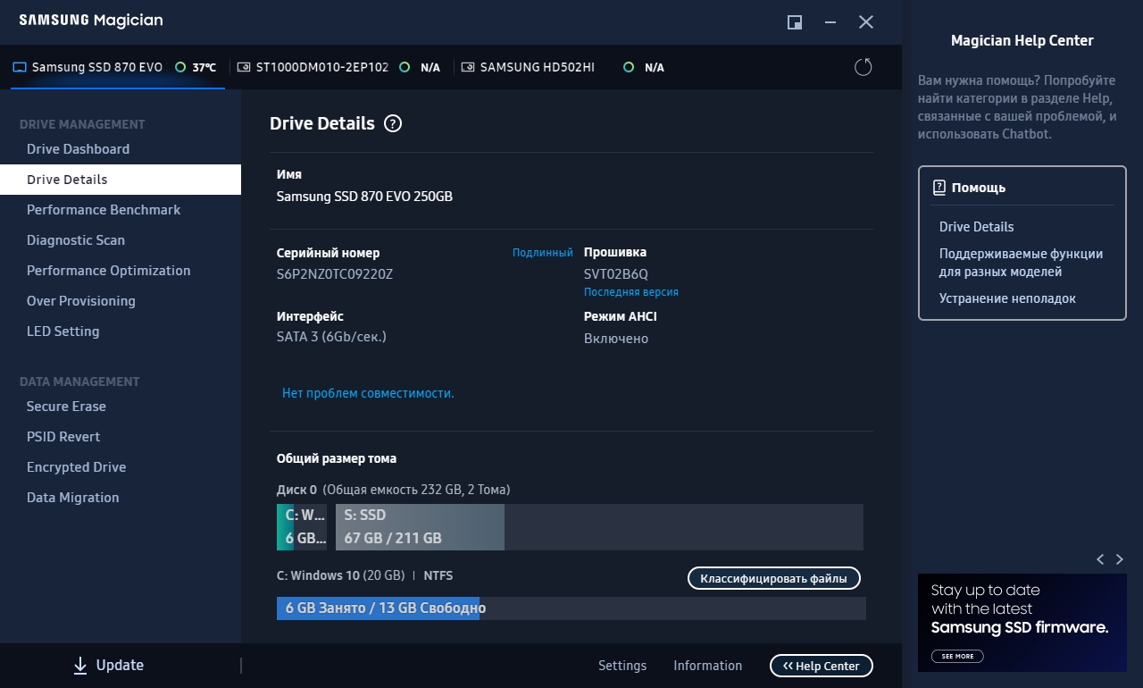Click Samsung SSD 870 EVO health indicator

180,67
